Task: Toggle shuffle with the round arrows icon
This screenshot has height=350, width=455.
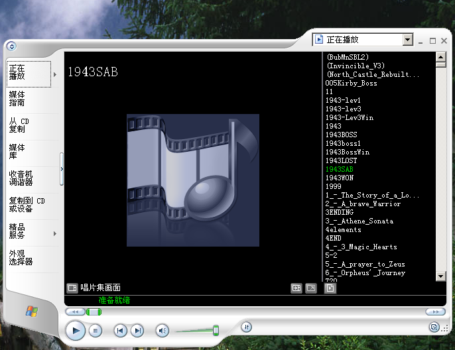Action: point(246,327)
